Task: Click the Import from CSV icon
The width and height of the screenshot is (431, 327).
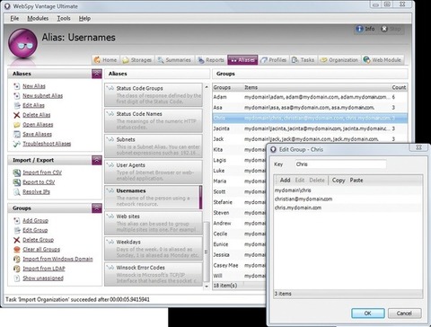Action: (17, 172)
